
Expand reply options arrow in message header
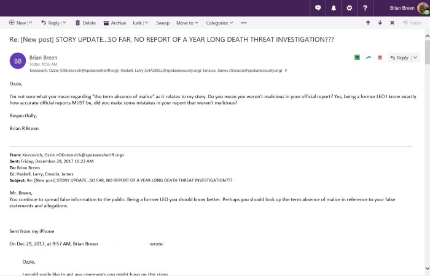(415, 58)
